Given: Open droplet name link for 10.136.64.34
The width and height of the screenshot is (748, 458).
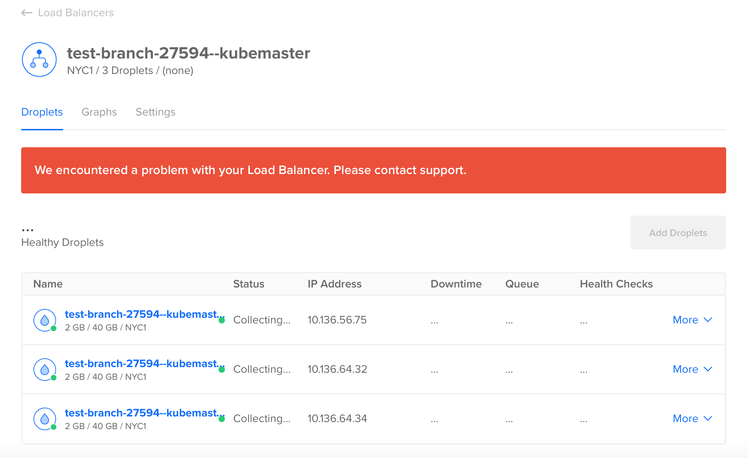Looking at the screenshot, I should tap(145, 413).
